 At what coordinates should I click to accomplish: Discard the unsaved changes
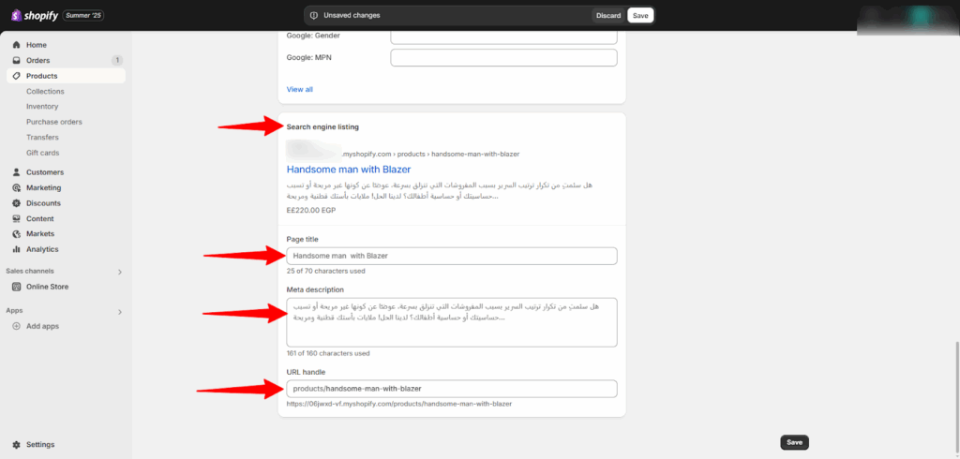pos(607,16)
